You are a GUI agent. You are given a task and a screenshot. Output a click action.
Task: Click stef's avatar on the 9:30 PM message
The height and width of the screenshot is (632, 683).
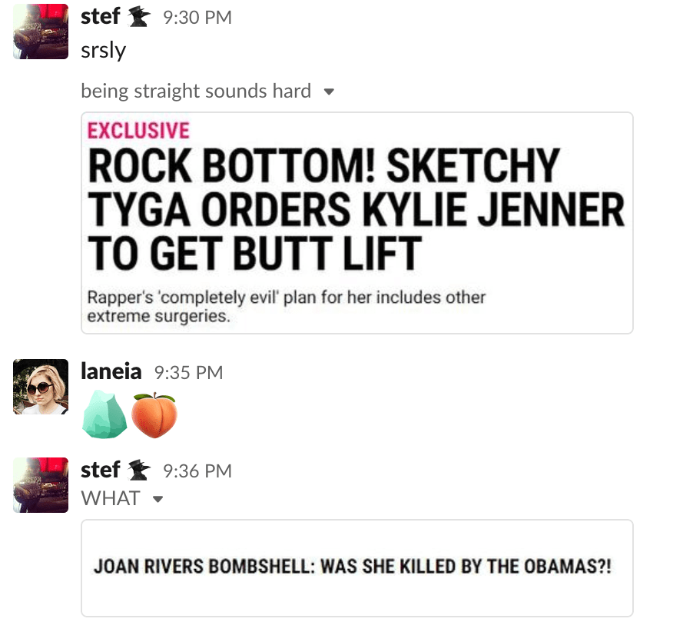[41, 32]
